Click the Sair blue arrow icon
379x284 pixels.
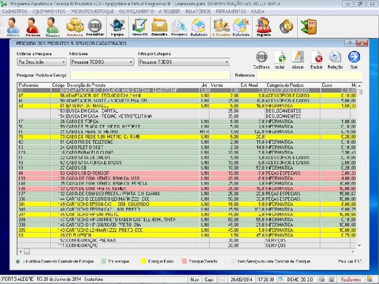point(354,60)
